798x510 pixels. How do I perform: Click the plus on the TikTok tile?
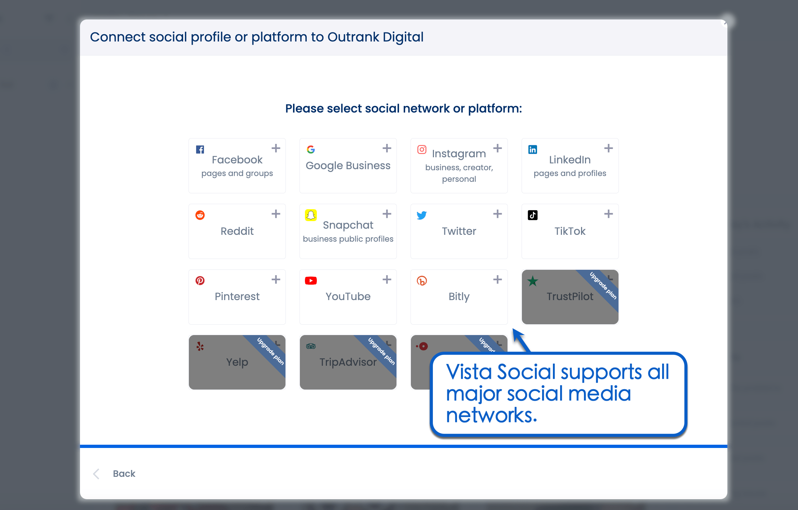(608, 214)
